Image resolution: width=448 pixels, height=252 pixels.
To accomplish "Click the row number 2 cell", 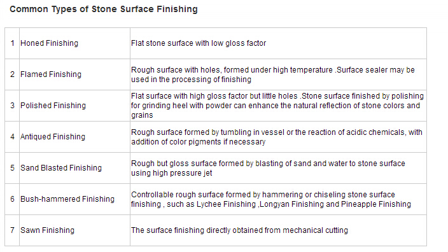I will [12, 74].
